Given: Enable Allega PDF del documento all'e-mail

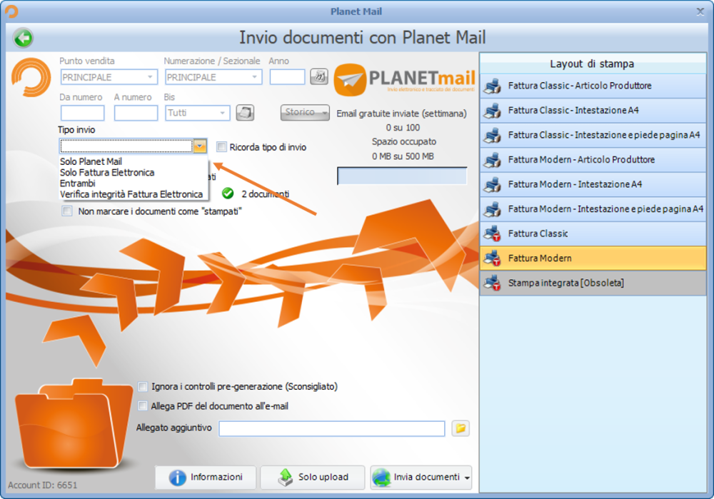Looking at the screenshot, I should click(143, 405).
